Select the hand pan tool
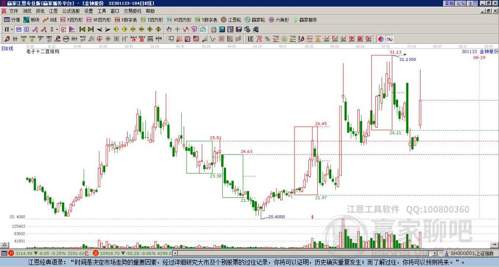 (x=169, y=29)
